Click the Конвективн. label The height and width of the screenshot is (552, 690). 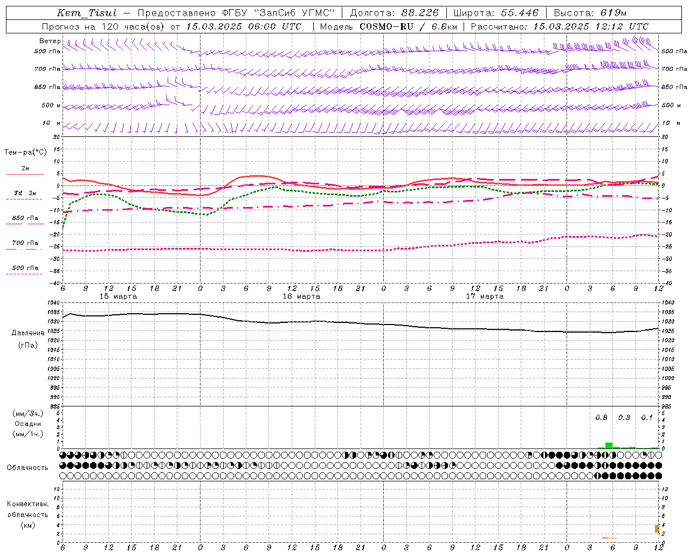pyautogui.click(x=27, y=504)
